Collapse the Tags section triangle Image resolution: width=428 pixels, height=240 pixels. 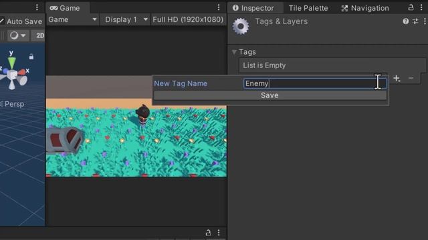(x=234, y=52)
